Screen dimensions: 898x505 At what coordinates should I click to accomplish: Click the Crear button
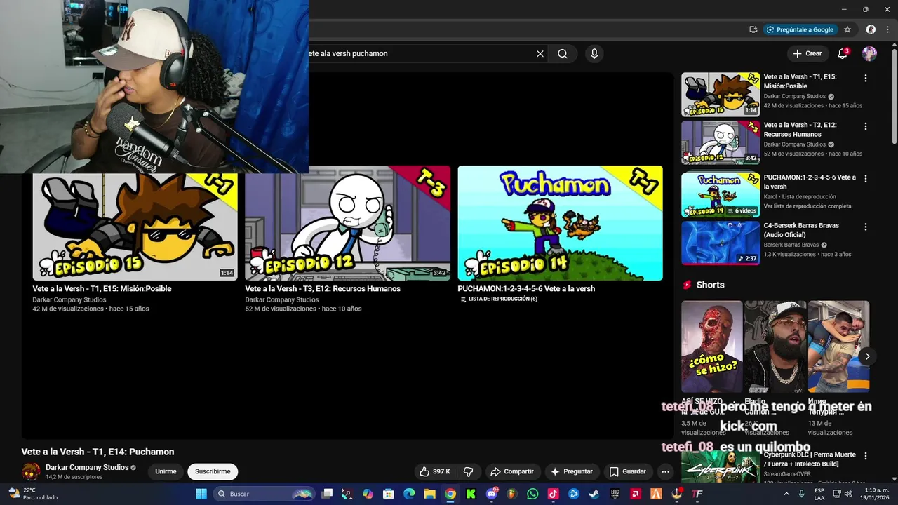coord(807,53)
